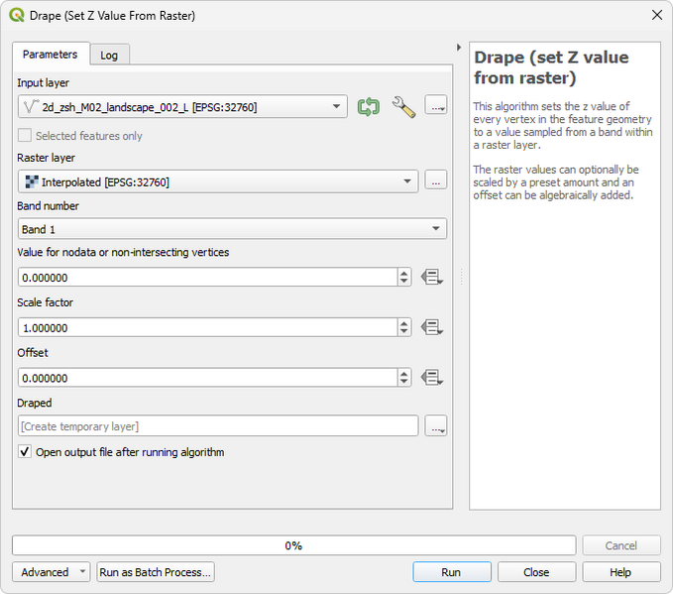Click the Draped output path field

click(x=218, y=426)
